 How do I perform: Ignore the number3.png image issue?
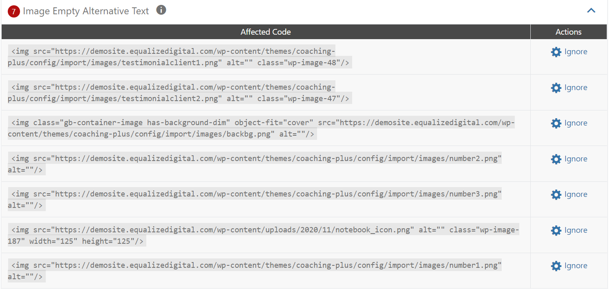pyautogui.click(x=576, y=194)
